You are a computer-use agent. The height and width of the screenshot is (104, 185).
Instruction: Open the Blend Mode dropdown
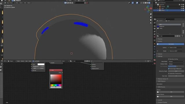pyautogui.click(x=176, y=62)
